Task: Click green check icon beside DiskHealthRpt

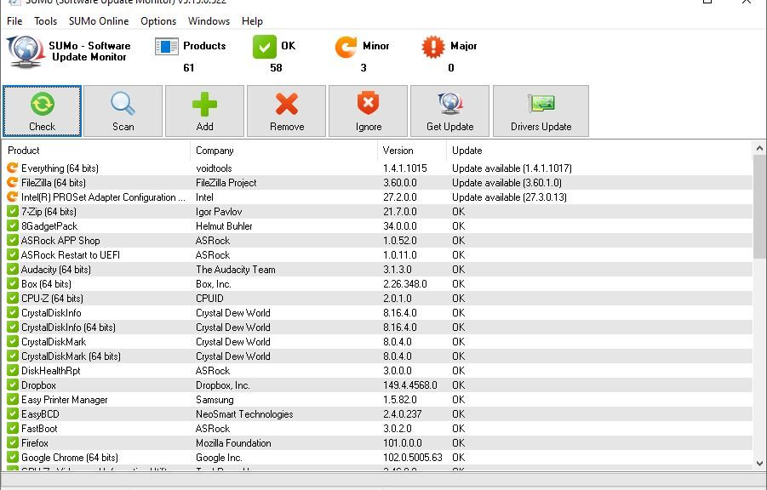Action: pyautogui.click(x=12, y=371)
